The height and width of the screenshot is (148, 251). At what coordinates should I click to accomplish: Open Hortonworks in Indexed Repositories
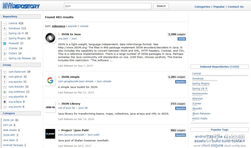coord(200,93)
